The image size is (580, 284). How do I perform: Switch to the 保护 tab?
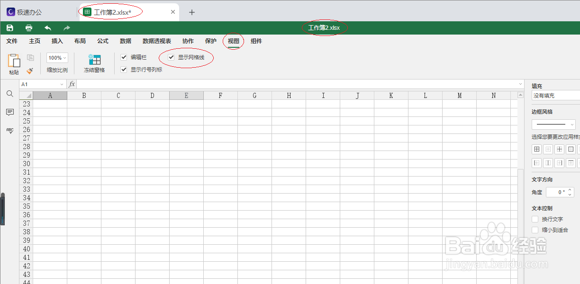tap(211, 41)
